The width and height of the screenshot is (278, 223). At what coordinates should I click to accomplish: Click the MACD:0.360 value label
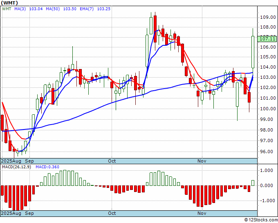point(47,167)
